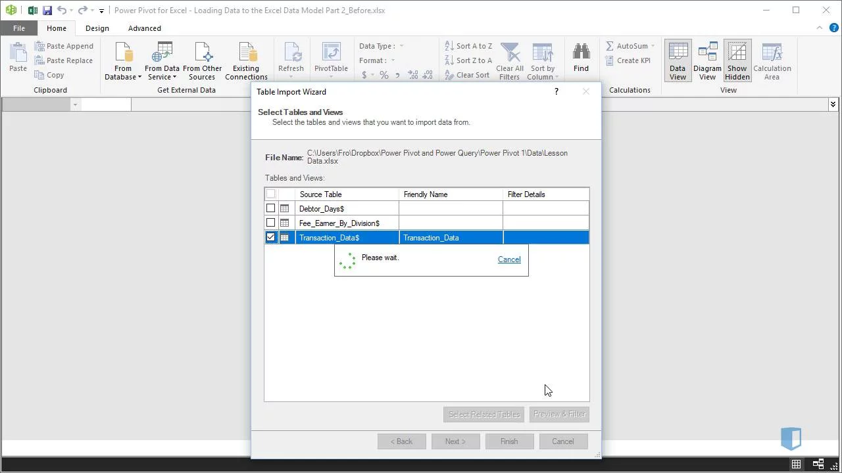Click the Back button
Viewport: 842px width, 473px height.
click(x=401, y=441)
